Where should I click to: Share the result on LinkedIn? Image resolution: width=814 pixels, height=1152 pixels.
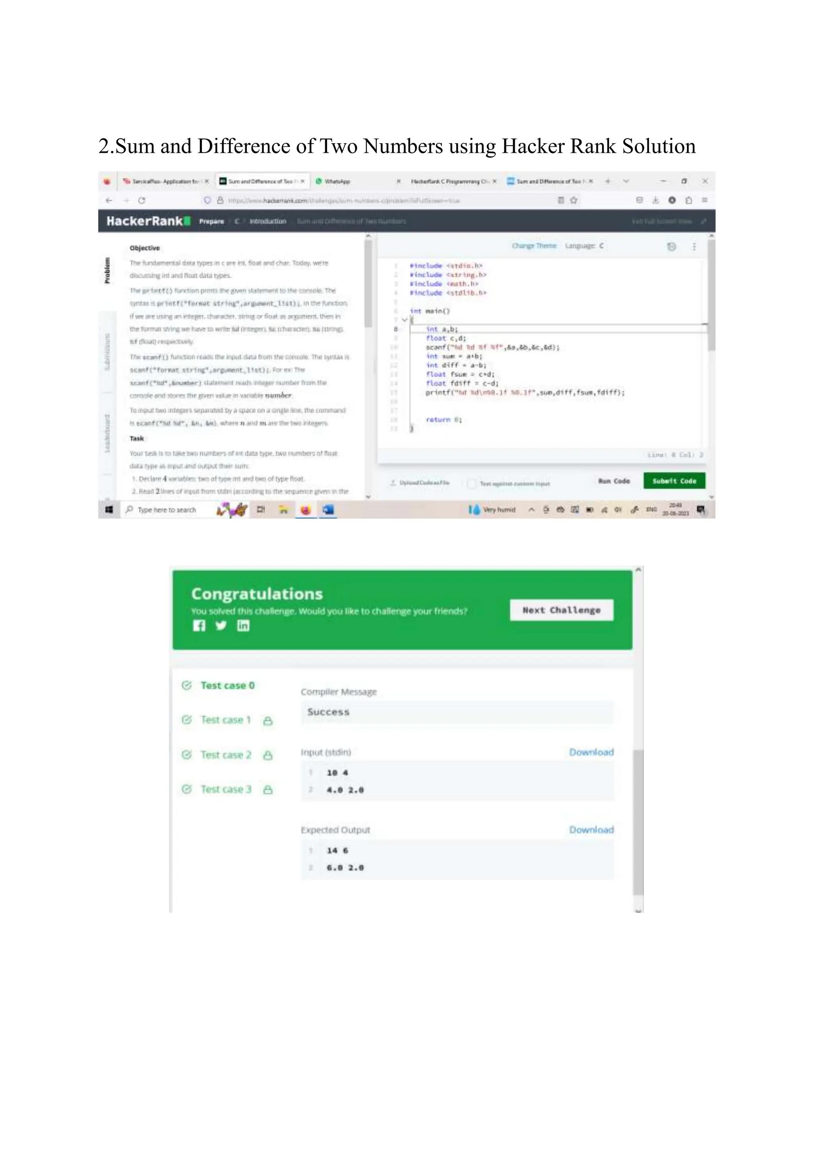click(x=243, y=625)
